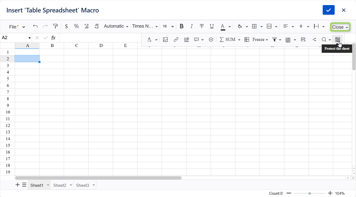Screen dimensions: 356x197
Task: Click the text wrap icon
Action: point(316,26)
